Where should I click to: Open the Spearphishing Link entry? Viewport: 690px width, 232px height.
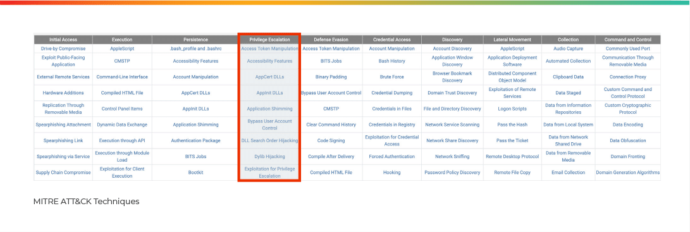[63, 140]
